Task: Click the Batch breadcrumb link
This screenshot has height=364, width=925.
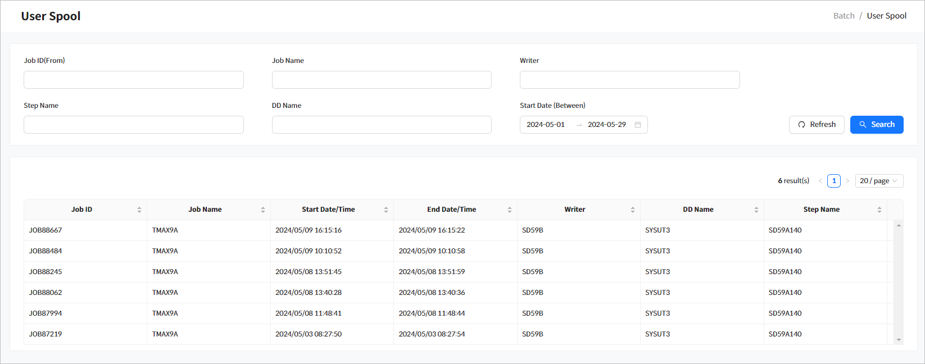Action: (844, 16)
